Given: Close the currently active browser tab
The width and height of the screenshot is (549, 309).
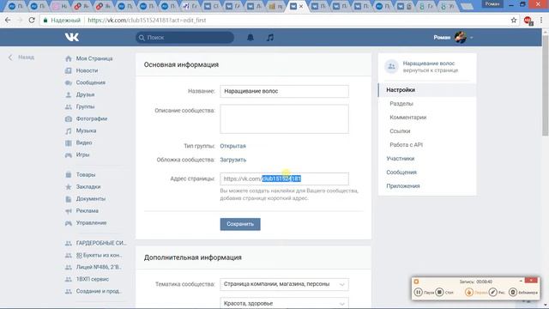Looking at the screenshot, I should [301, 6].
